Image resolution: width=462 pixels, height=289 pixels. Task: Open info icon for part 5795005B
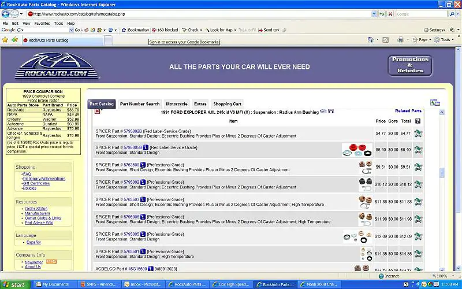coord(146,147)
